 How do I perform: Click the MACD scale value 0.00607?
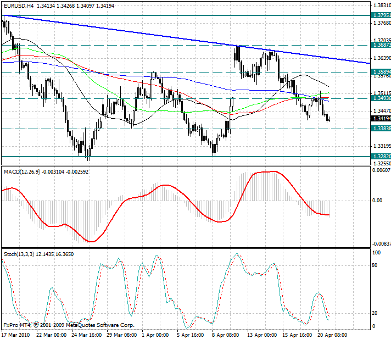click(x=382, y=170)
